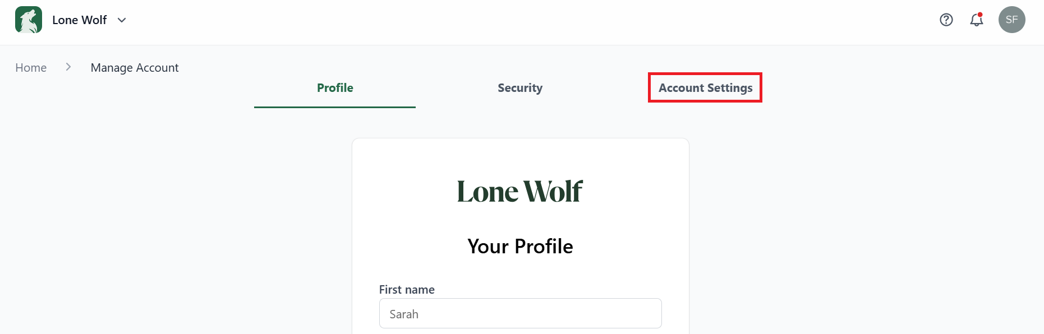Navigate Home via the breadcrumb link
1044x334 pixels.
[31, 67]
